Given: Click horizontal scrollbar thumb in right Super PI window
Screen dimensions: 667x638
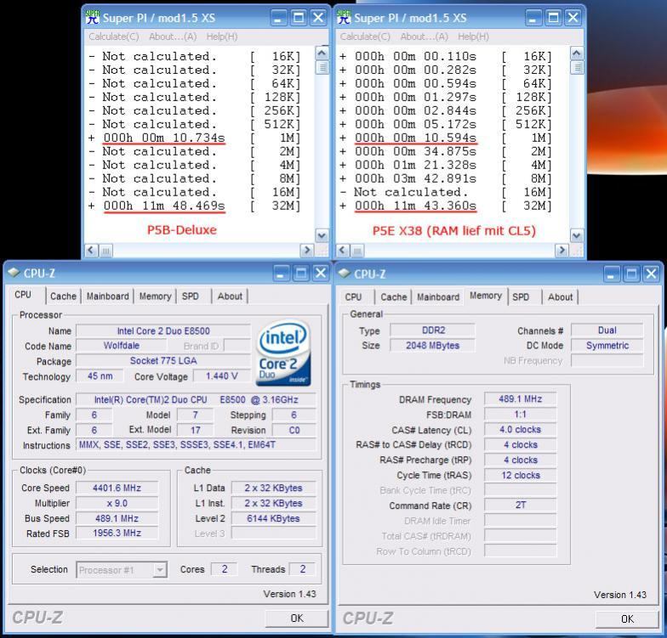Looking at the screenshot, I should point(357,251).
